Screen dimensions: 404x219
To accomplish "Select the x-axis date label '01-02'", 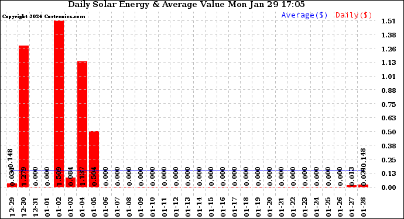I will pos(59,207).
